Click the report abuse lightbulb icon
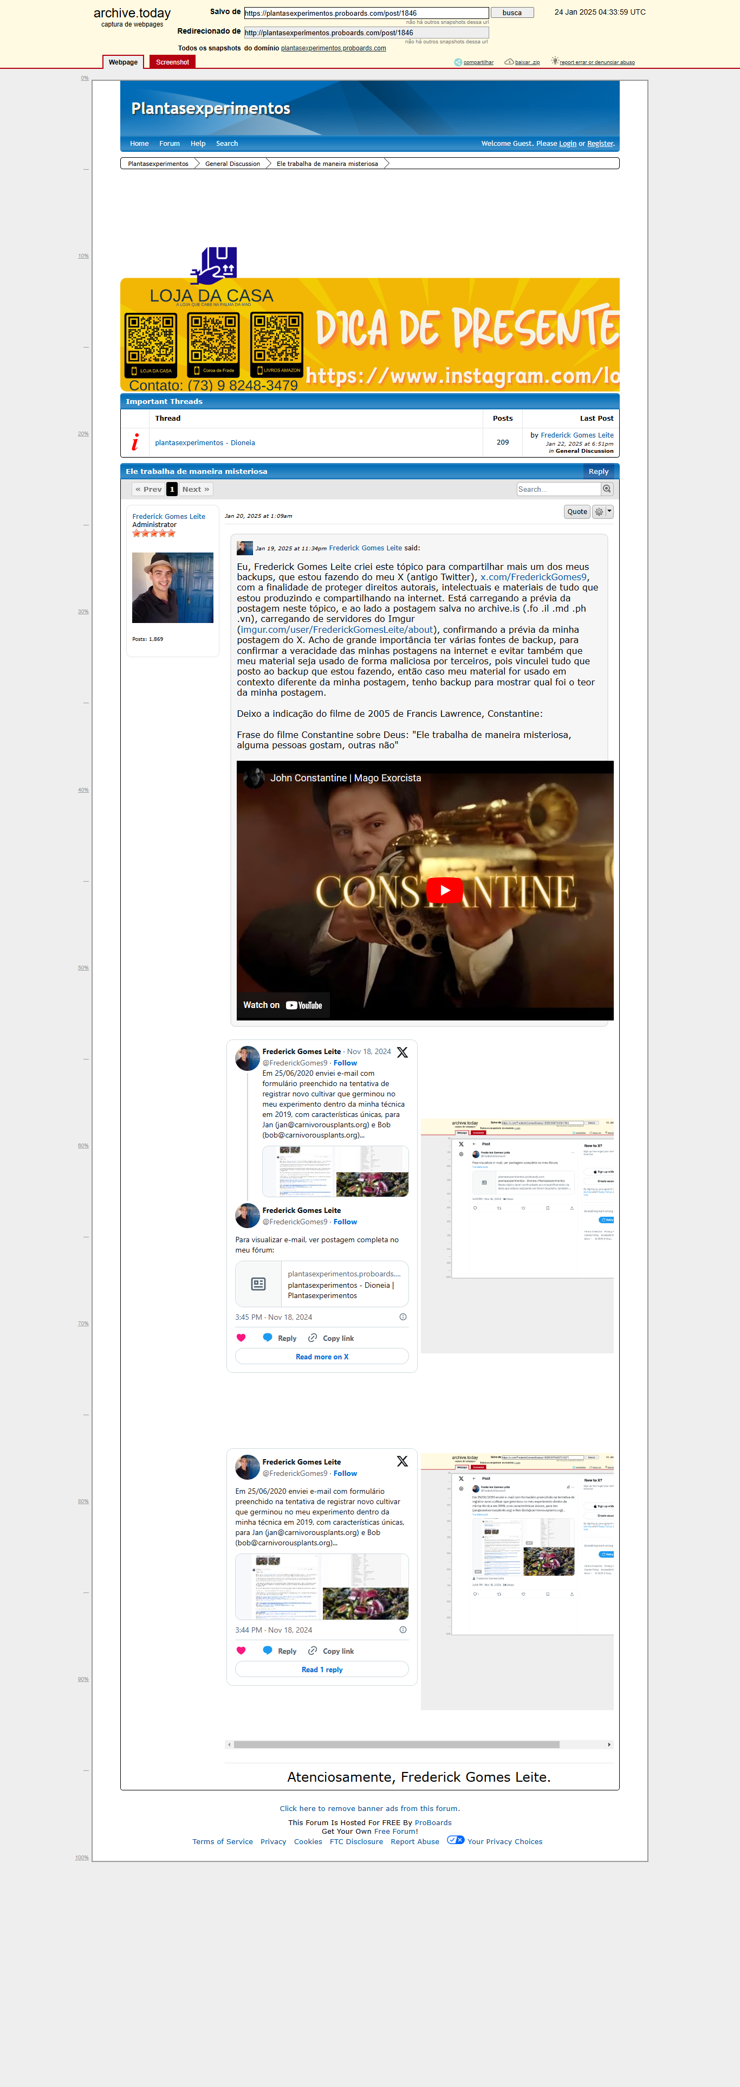Viewport: 740px width, 2087px height. coord(555,61)
